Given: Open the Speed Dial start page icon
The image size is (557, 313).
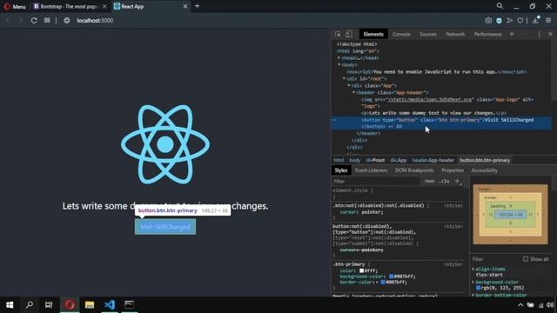Looking at the screenshot, I should click(47, 20).
